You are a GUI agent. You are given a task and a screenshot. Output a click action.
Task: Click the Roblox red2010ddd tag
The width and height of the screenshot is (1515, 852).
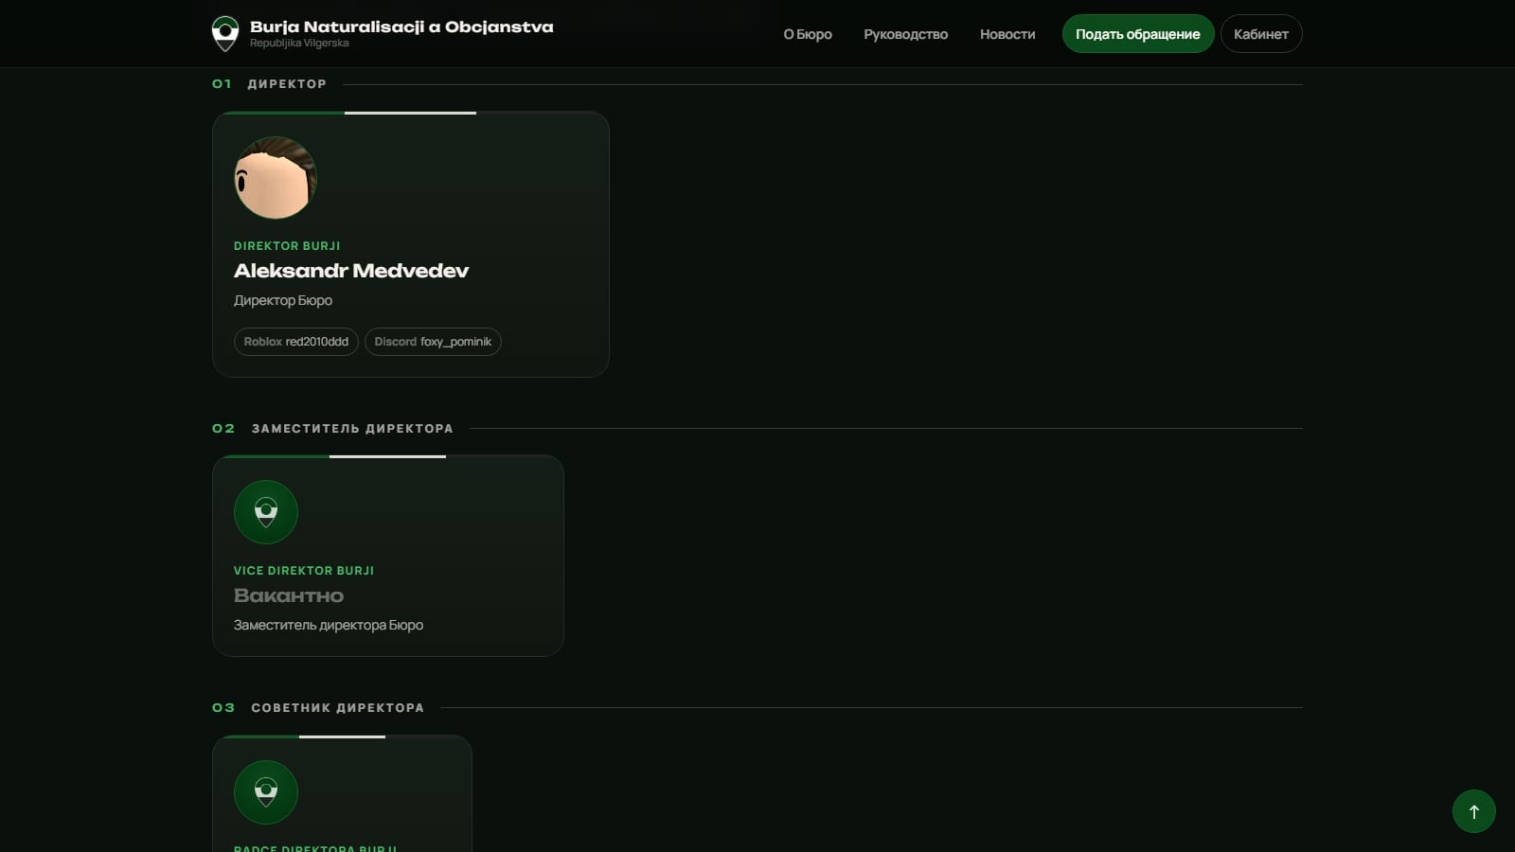(x=296, y=342)
